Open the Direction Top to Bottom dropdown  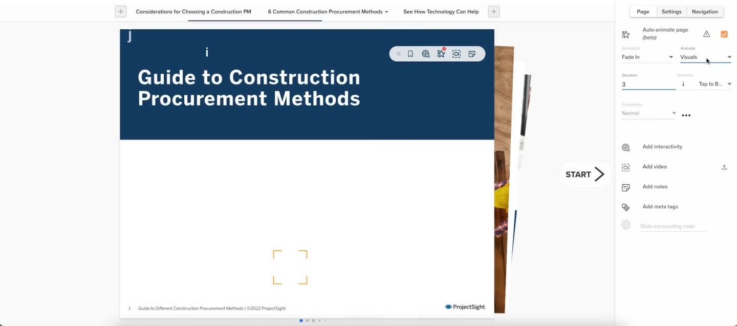coord(714,84)
